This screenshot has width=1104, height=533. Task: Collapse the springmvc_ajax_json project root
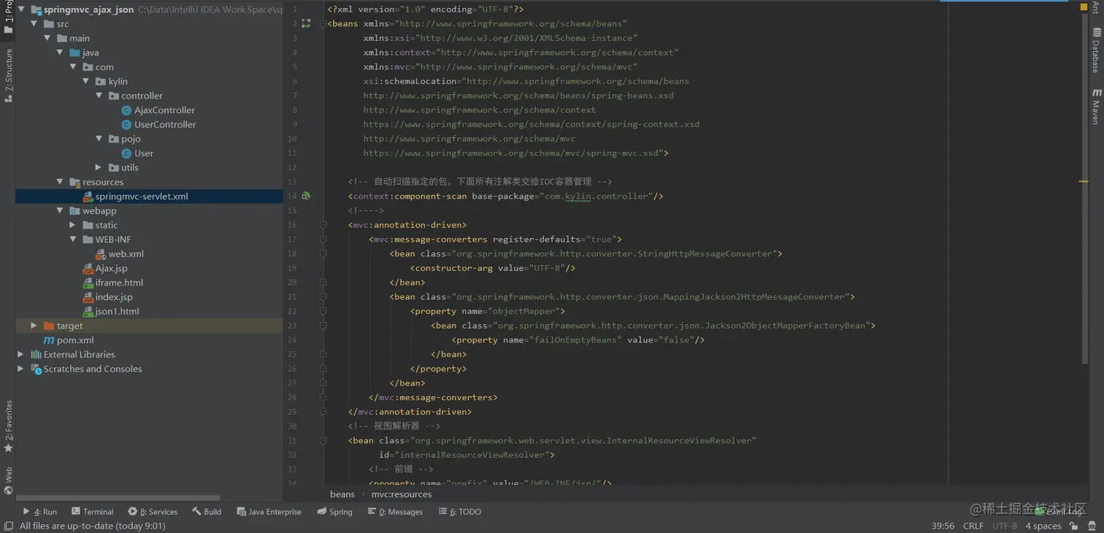21,10
